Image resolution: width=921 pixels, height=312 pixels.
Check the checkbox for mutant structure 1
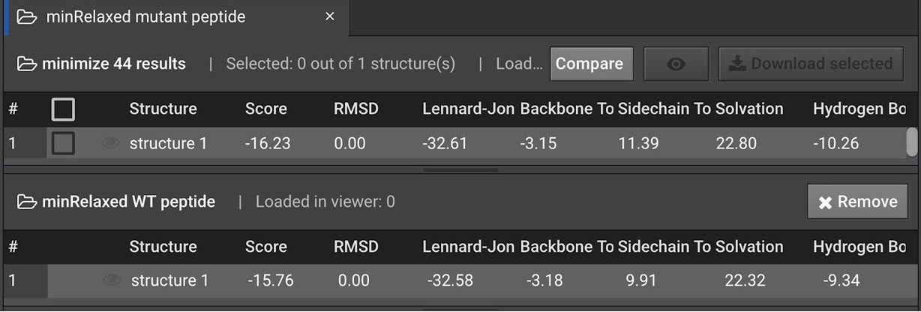pos(63,142)
